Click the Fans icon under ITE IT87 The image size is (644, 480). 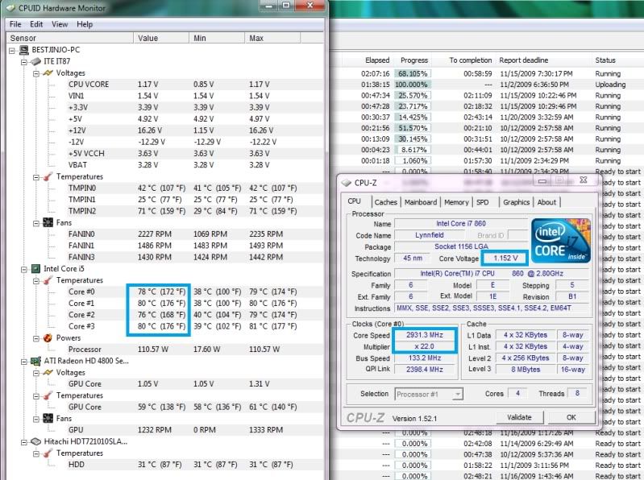(x=47, y=222)
